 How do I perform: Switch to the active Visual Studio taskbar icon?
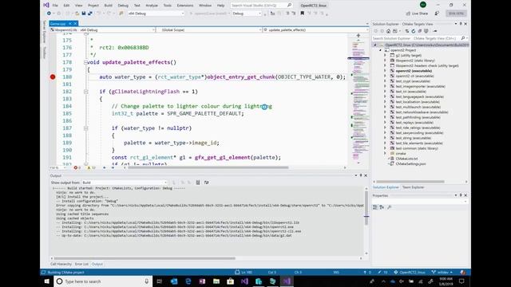pos(287,281)
